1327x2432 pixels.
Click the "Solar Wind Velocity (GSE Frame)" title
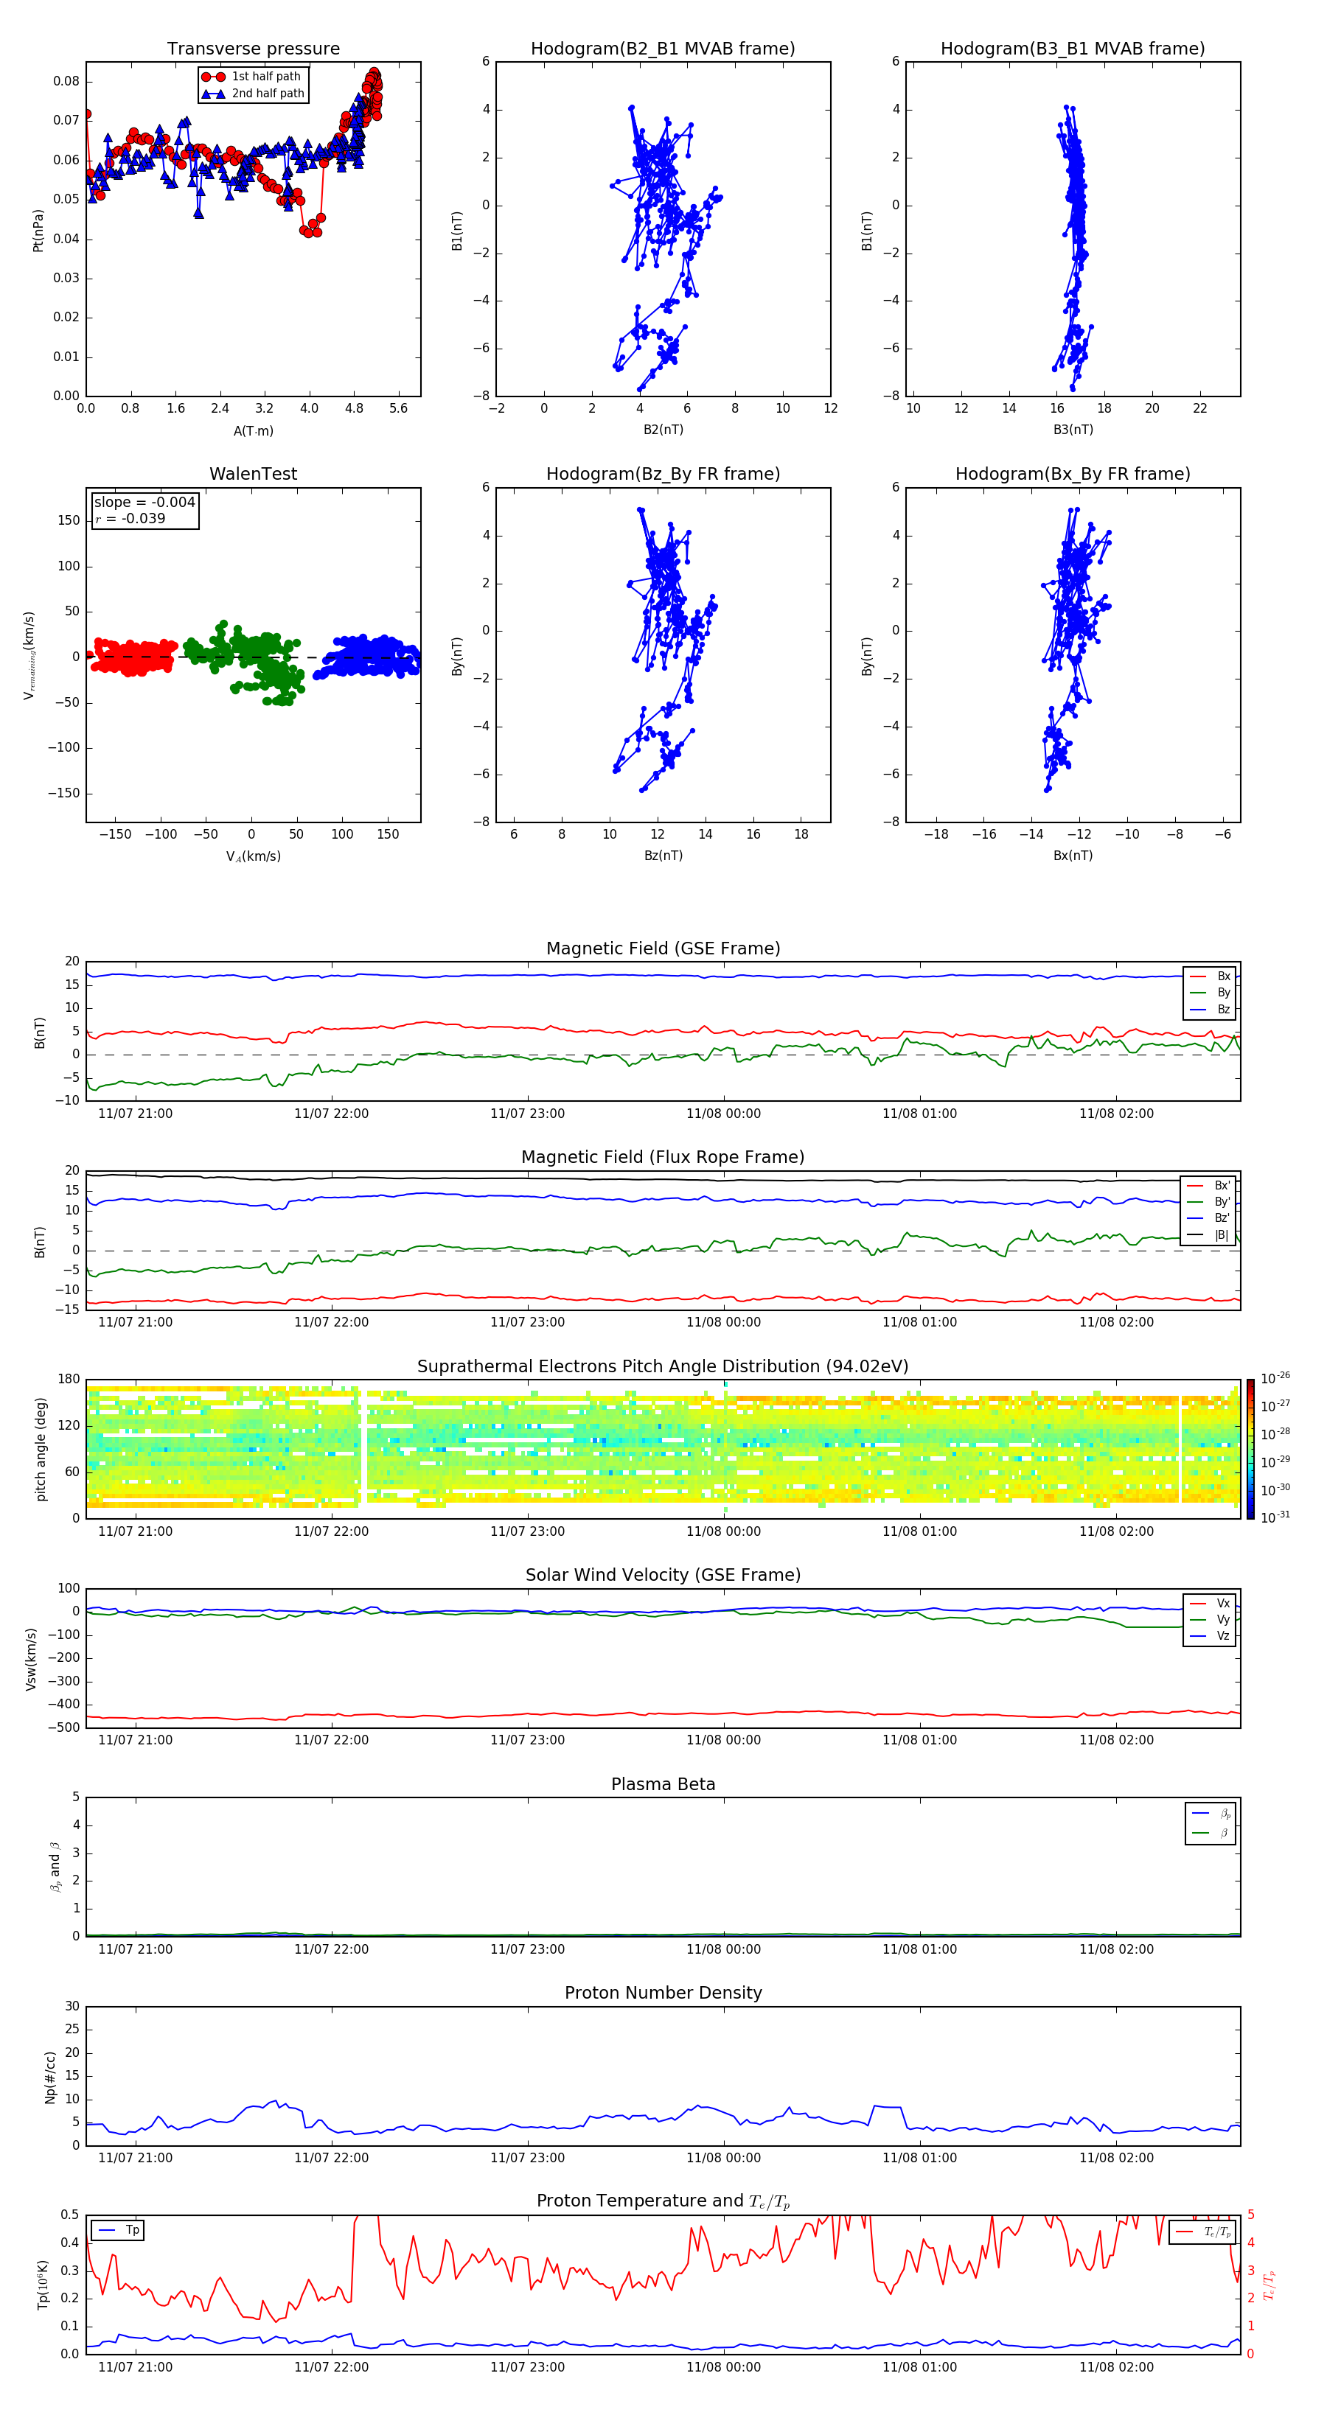tap(663, 1576)
